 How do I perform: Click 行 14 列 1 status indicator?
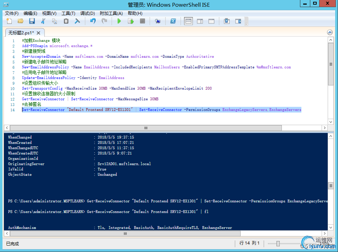coord(250,243)
